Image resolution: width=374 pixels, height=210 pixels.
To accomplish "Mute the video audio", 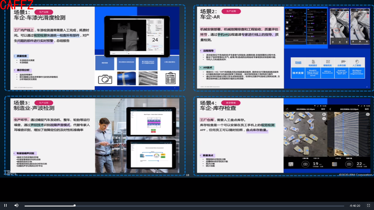I will pos(16,205).
